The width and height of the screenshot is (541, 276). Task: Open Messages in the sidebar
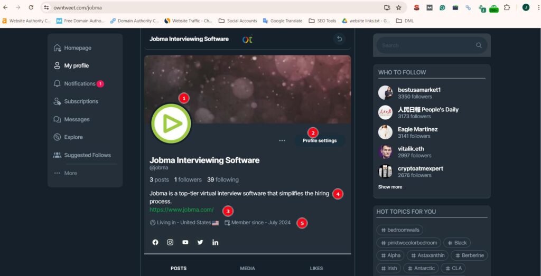coord(72,119)
